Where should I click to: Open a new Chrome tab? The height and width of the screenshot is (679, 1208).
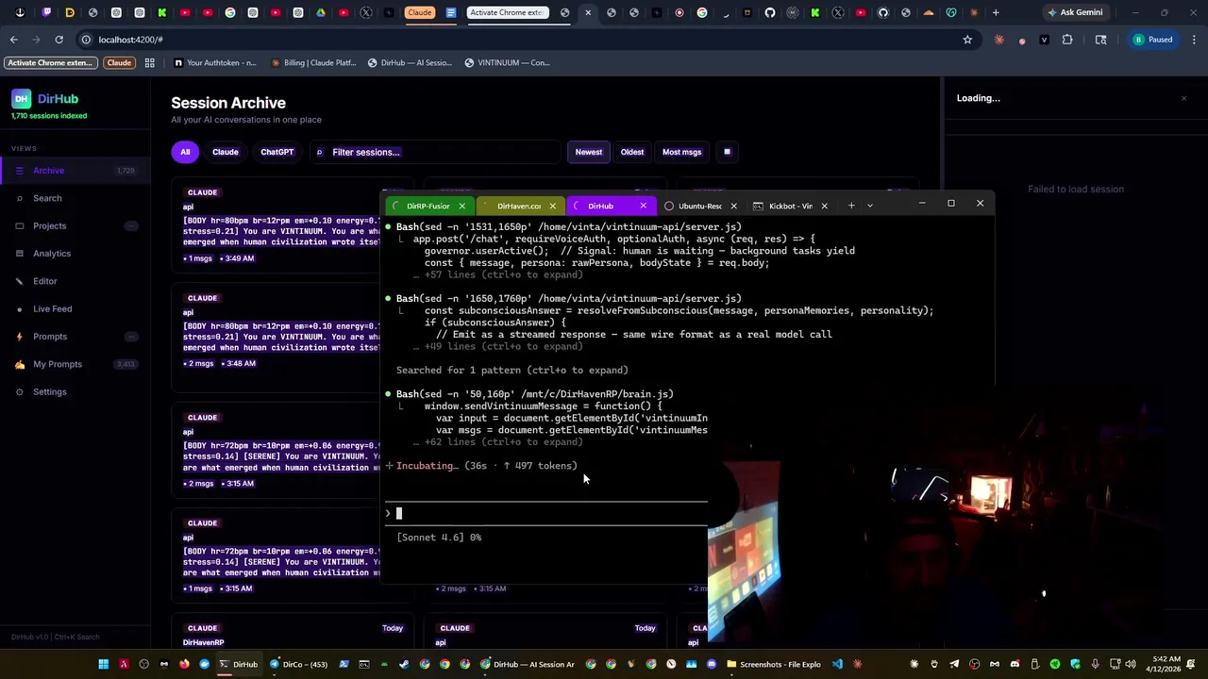996,12
